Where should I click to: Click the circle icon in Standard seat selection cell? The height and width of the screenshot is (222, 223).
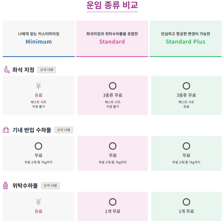[x=113, y=86]
